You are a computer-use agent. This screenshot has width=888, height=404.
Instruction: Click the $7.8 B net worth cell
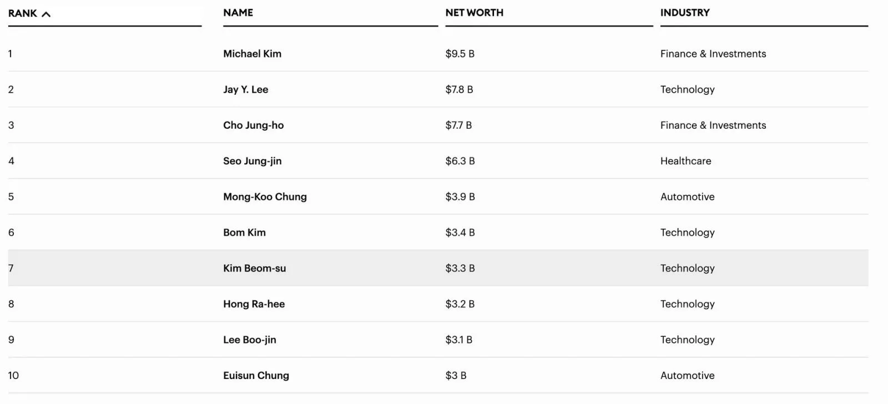coord(459,89)
